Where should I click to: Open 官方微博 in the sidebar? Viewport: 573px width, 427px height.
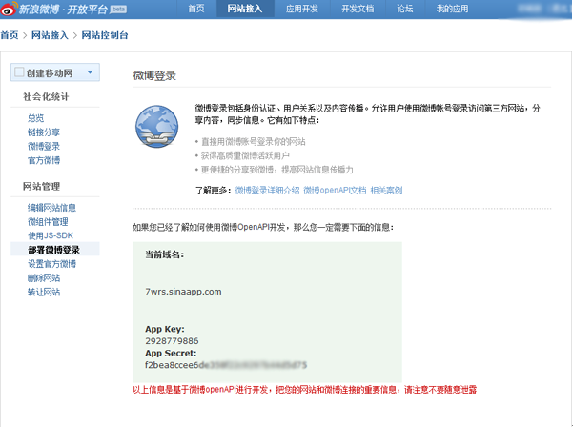pos(44,160)
